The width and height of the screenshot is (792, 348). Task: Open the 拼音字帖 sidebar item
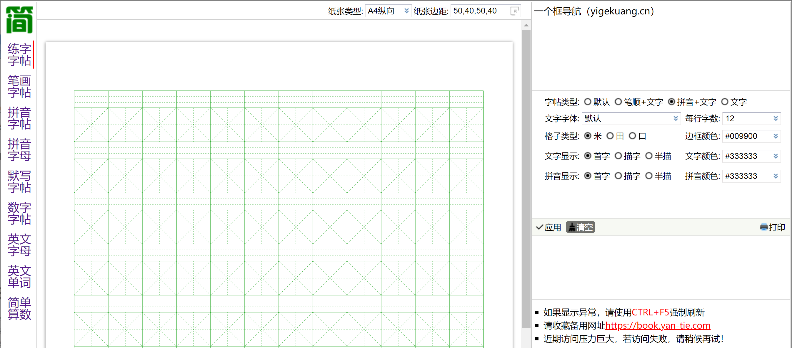(19, 118)
